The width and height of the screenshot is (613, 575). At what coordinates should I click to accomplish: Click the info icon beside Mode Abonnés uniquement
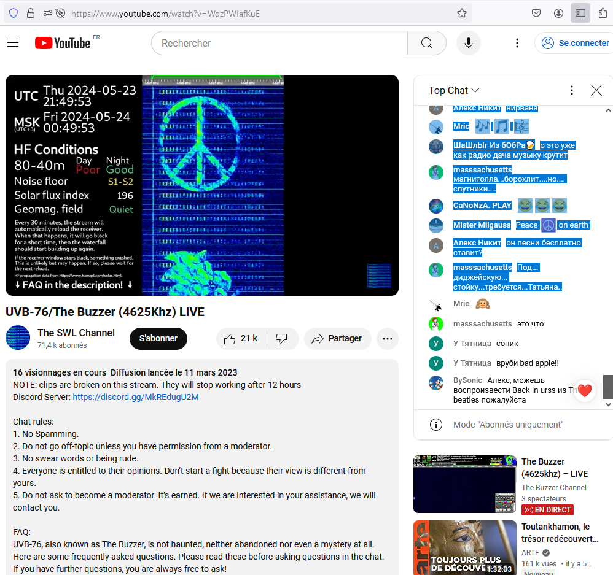(436, 425)
